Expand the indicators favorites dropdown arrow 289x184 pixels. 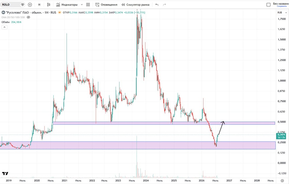tap(82, 5)
